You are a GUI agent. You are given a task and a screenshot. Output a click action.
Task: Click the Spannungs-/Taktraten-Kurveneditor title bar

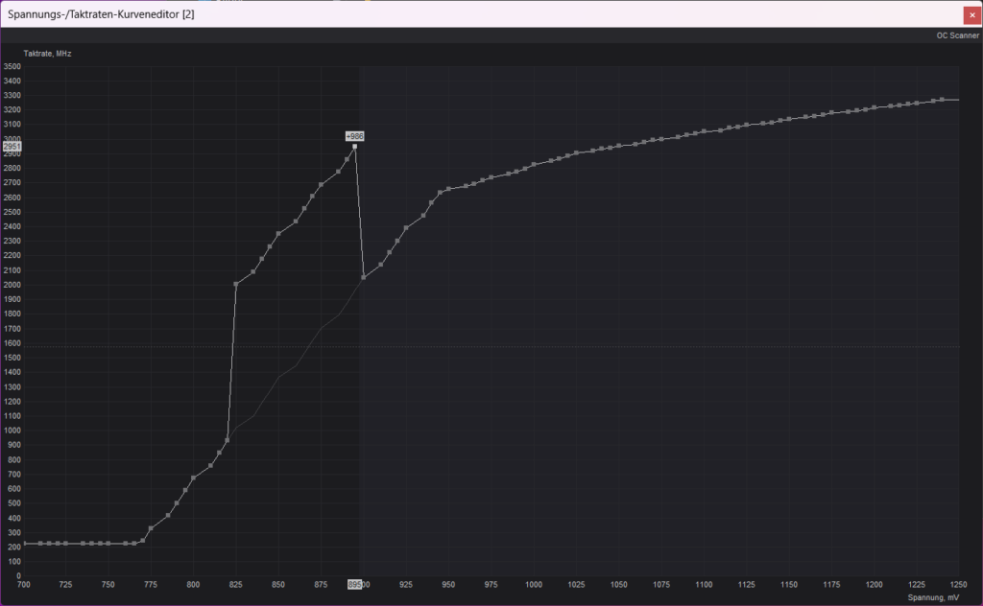[x=384, y=14]
